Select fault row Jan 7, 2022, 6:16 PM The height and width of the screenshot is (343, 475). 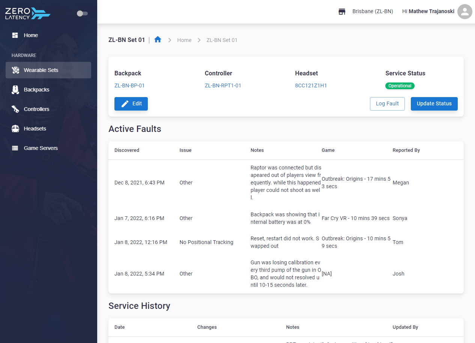286,218
